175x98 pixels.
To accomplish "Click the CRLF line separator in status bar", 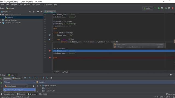I will (x=162, y=97).
